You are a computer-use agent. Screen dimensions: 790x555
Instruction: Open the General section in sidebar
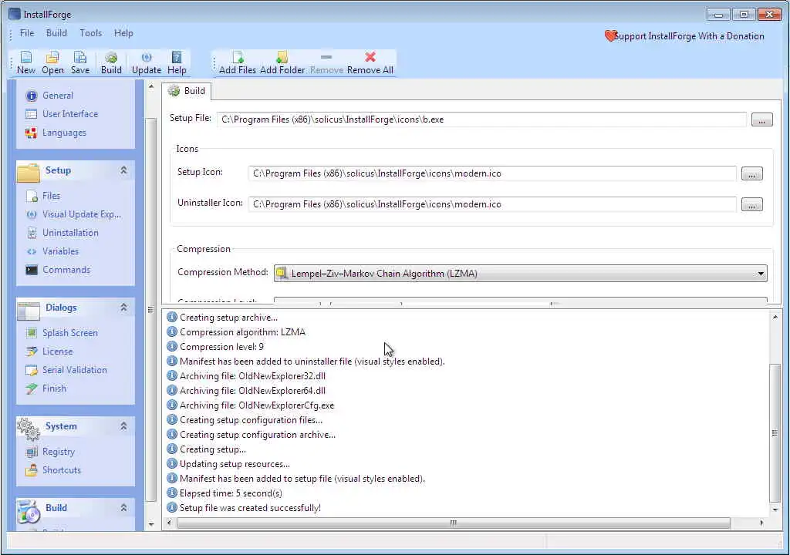point(49,95)
